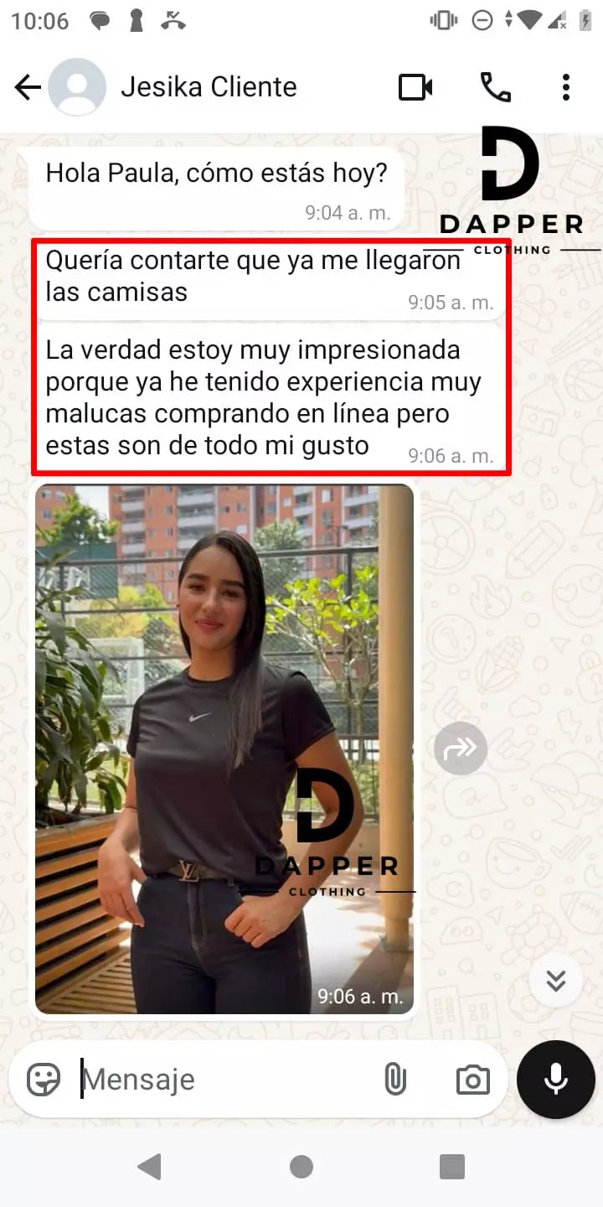This screenshot has width=603, height=1207.
Task: Open the camera from message bar
Action: coord(473,1080)
